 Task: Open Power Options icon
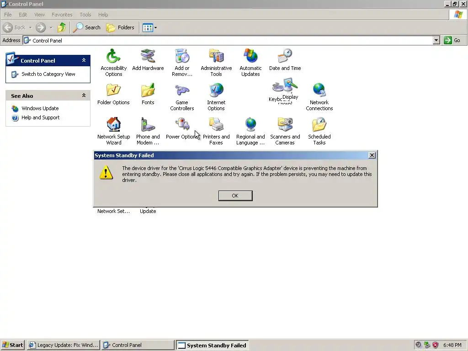coord(182,128)
